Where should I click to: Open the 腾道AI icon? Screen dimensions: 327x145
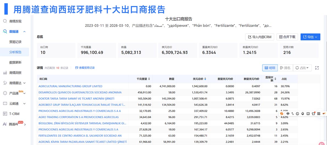[5, 124]
